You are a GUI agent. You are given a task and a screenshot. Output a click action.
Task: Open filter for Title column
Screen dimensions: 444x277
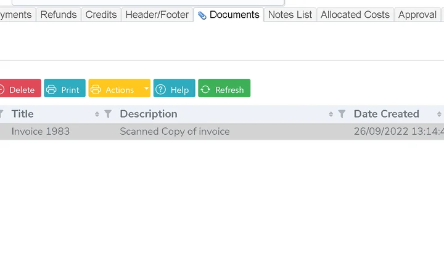click(108, 114)
